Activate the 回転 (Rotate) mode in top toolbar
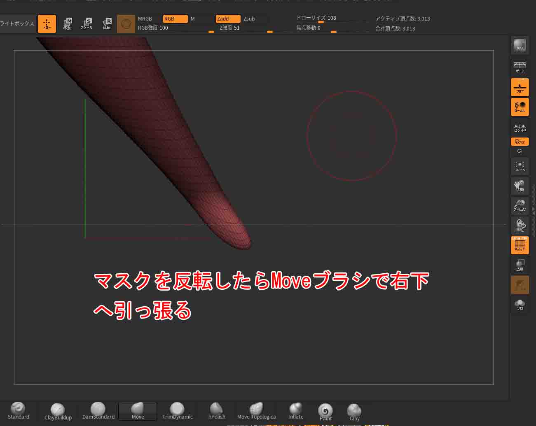This screenshot has width=536, height=426. click(x=107, y=23)
